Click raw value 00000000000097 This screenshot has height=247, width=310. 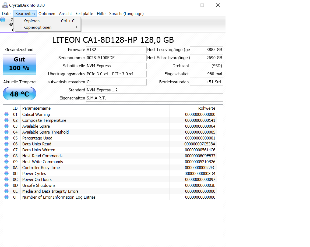coord(200,180)
